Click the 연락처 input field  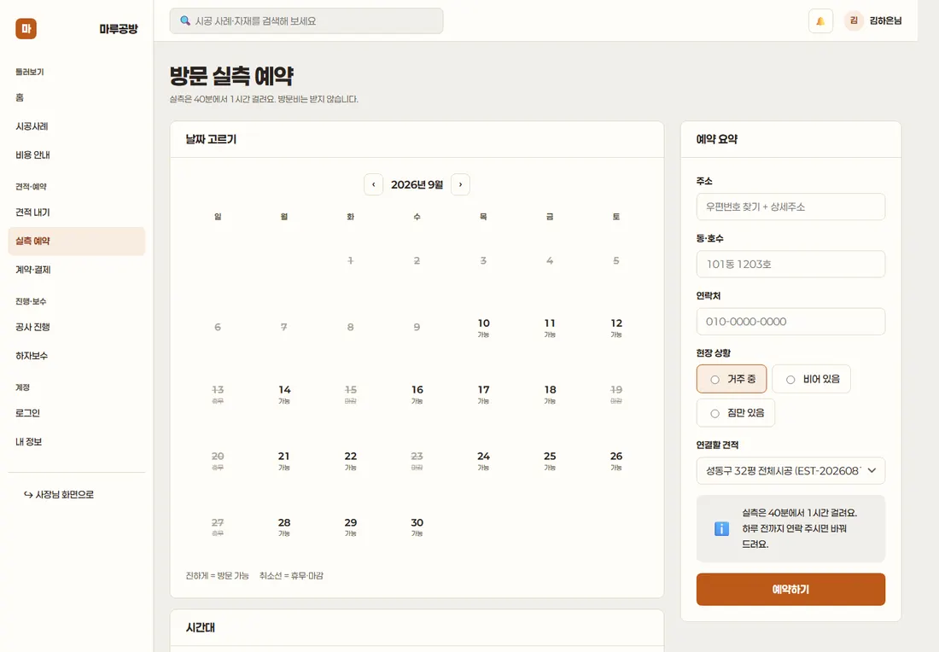click(x=790, y=322)
